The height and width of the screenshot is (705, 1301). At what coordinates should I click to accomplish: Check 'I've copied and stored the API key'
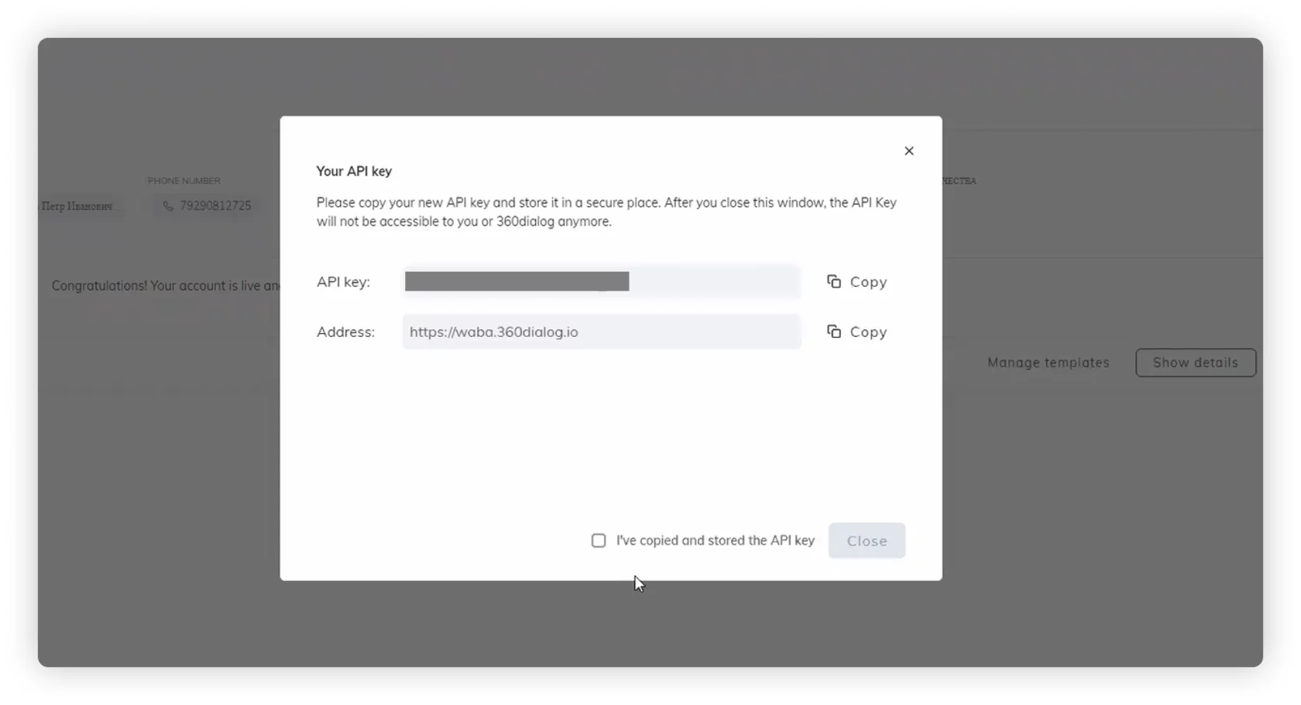pos(599,541)
